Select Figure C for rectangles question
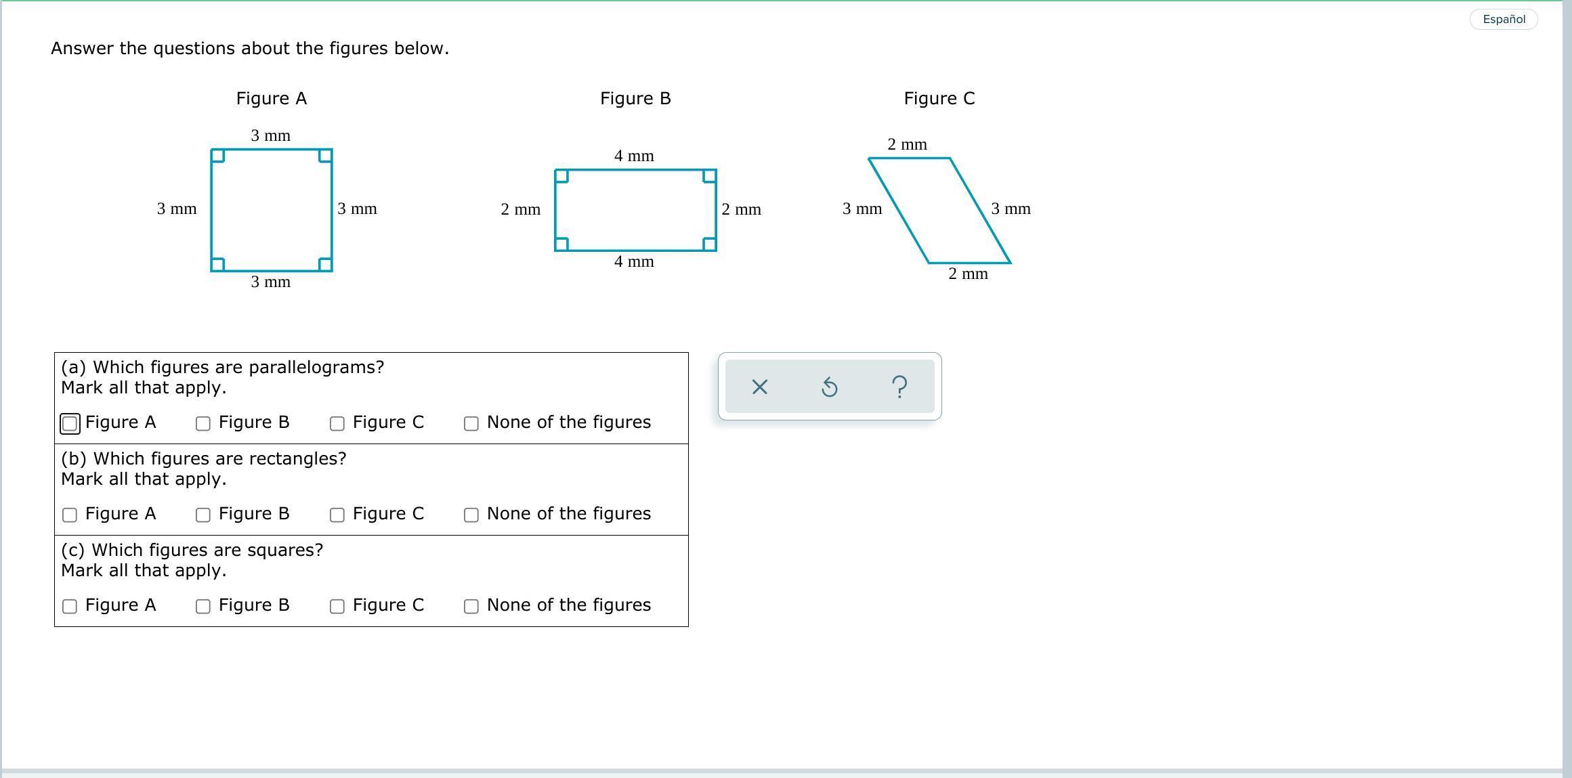 [x=337, y=515]
